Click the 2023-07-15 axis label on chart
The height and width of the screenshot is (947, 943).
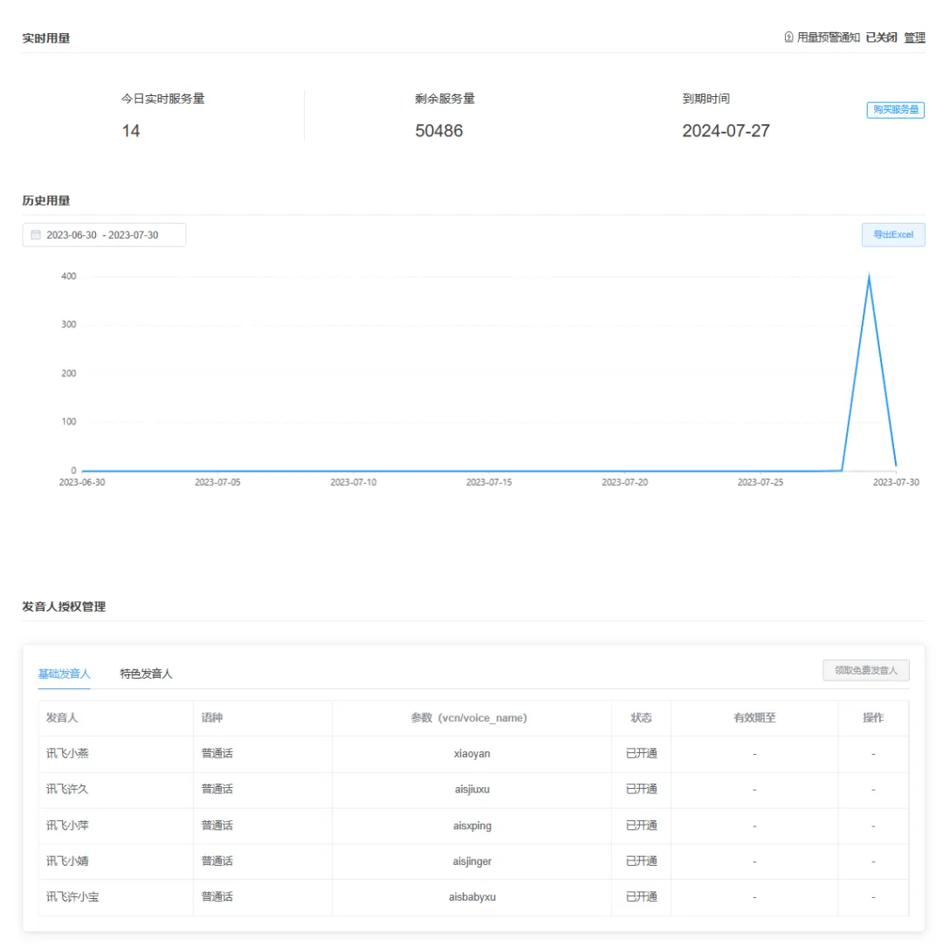489,482
